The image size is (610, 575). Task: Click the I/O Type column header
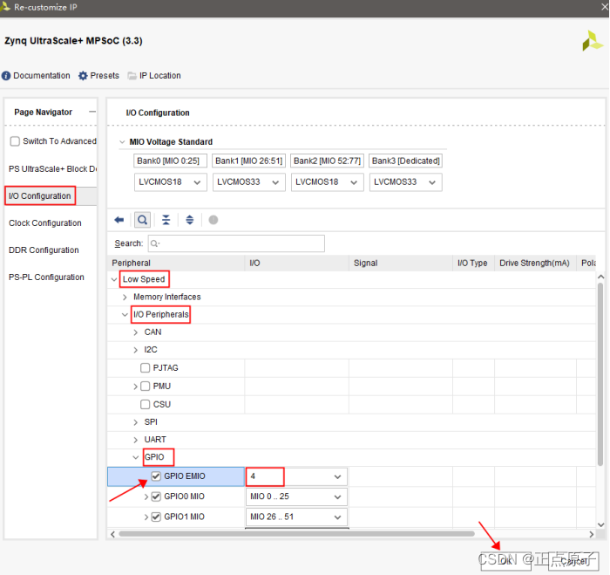473,263
